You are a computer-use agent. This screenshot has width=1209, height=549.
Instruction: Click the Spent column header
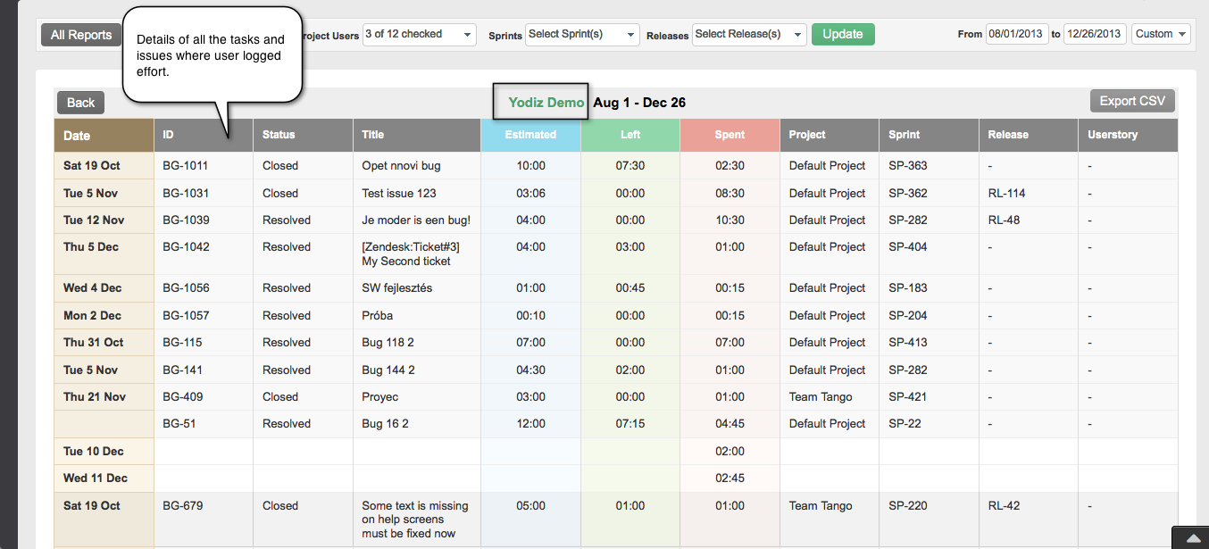730,135
